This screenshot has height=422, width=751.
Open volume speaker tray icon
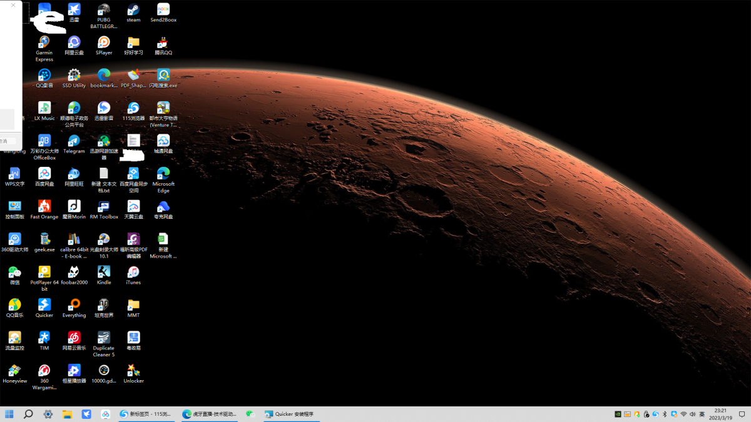click(693, 414)
